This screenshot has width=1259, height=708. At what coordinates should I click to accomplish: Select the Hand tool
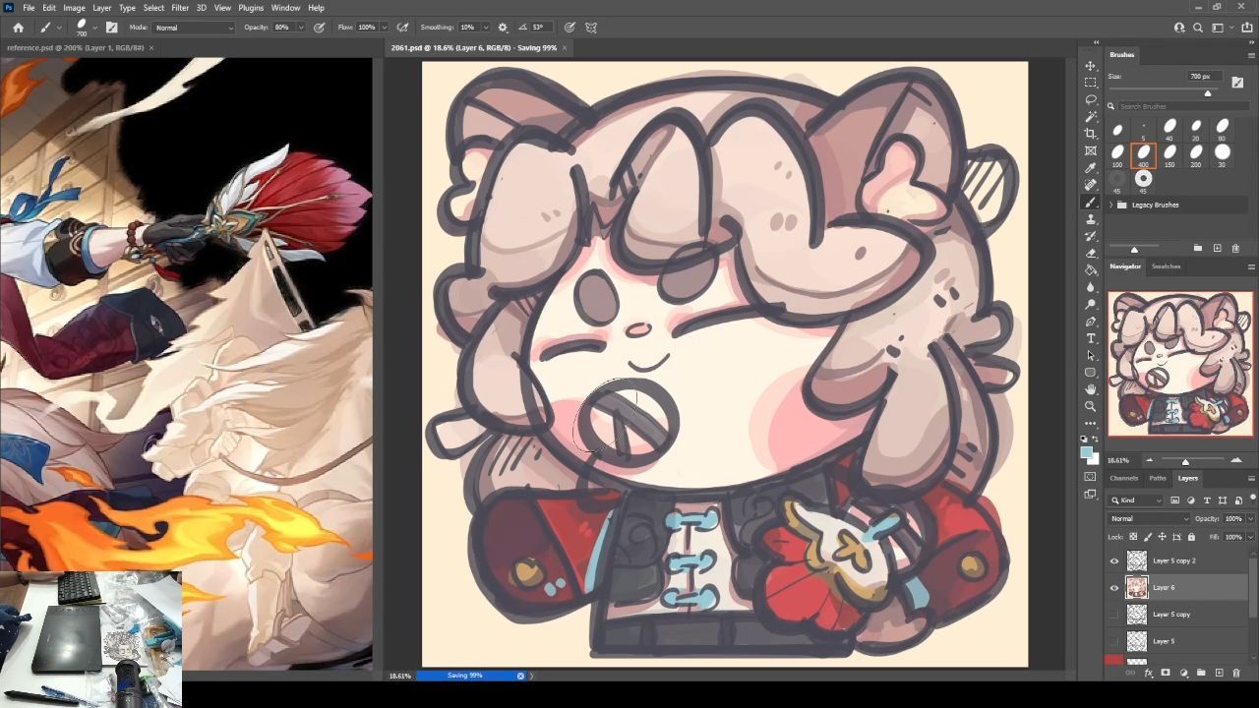tap(1091, 389)
